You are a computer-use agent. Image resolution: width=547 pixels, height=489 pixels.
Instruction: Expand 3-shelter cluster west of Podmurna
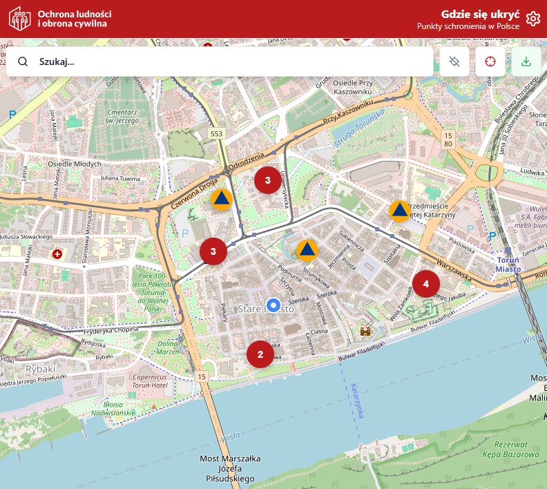[213, 251]
